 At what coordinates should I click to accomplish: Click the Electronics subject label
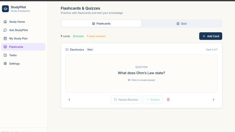[77, 50]
